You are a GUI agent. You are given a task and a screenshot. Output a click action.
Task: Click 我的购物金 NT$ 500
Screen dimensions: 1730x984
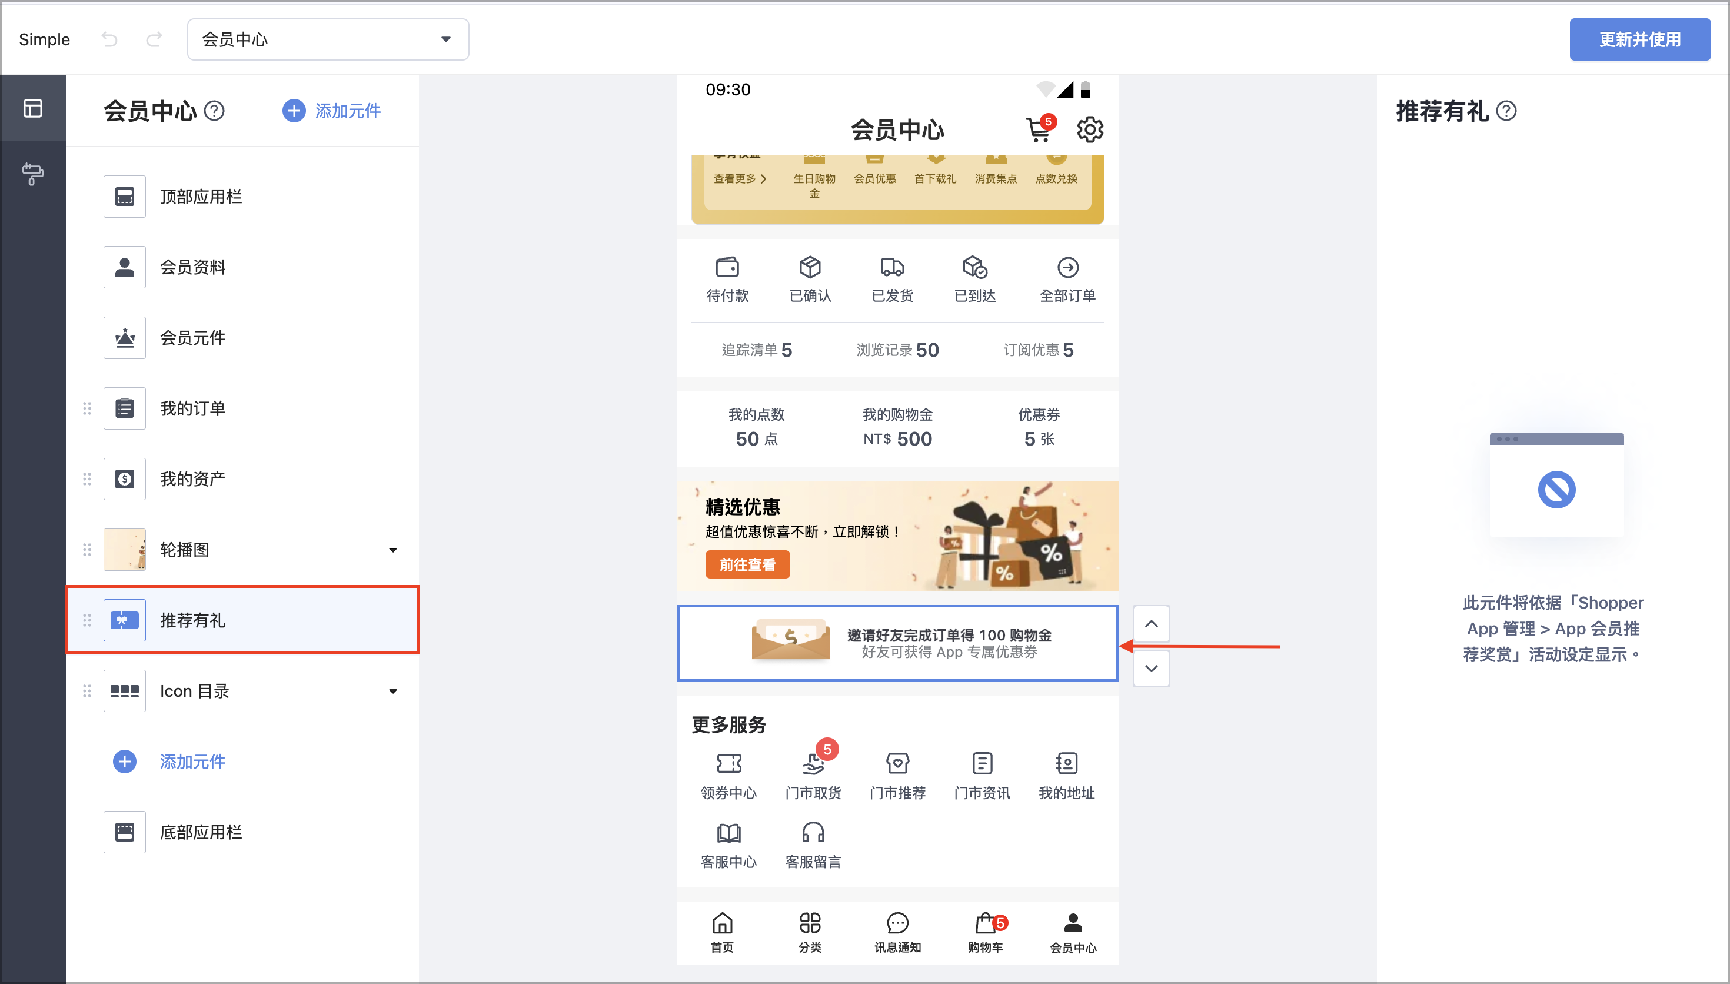898,427
